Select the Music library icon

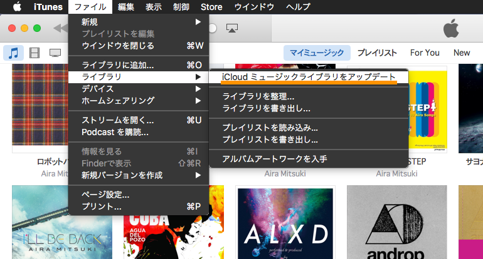pyautogui.click(x=13, y=53)
